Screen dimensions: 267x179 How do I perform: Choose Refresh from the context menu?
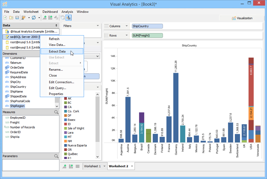click(x=62, y=39)
